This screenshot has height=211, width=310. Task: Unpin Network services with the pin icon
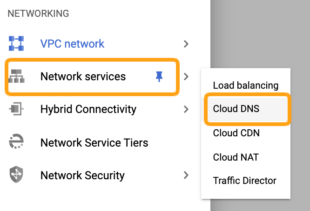[x=160, y=77]
